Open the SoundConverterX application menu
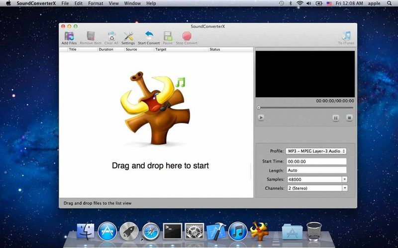Screen dimensions: 398x248 click(x=36, y=3)
